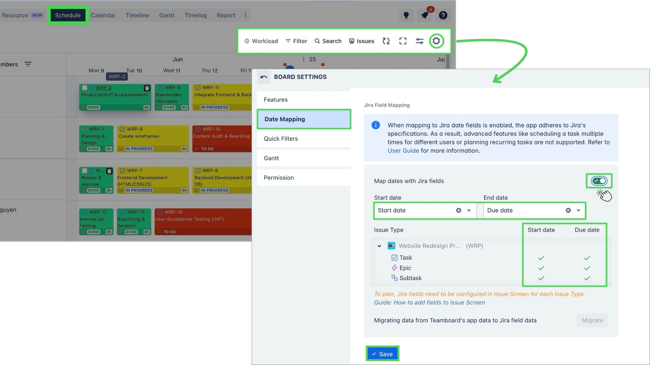Check the Review & approve task checkbox

85,171
